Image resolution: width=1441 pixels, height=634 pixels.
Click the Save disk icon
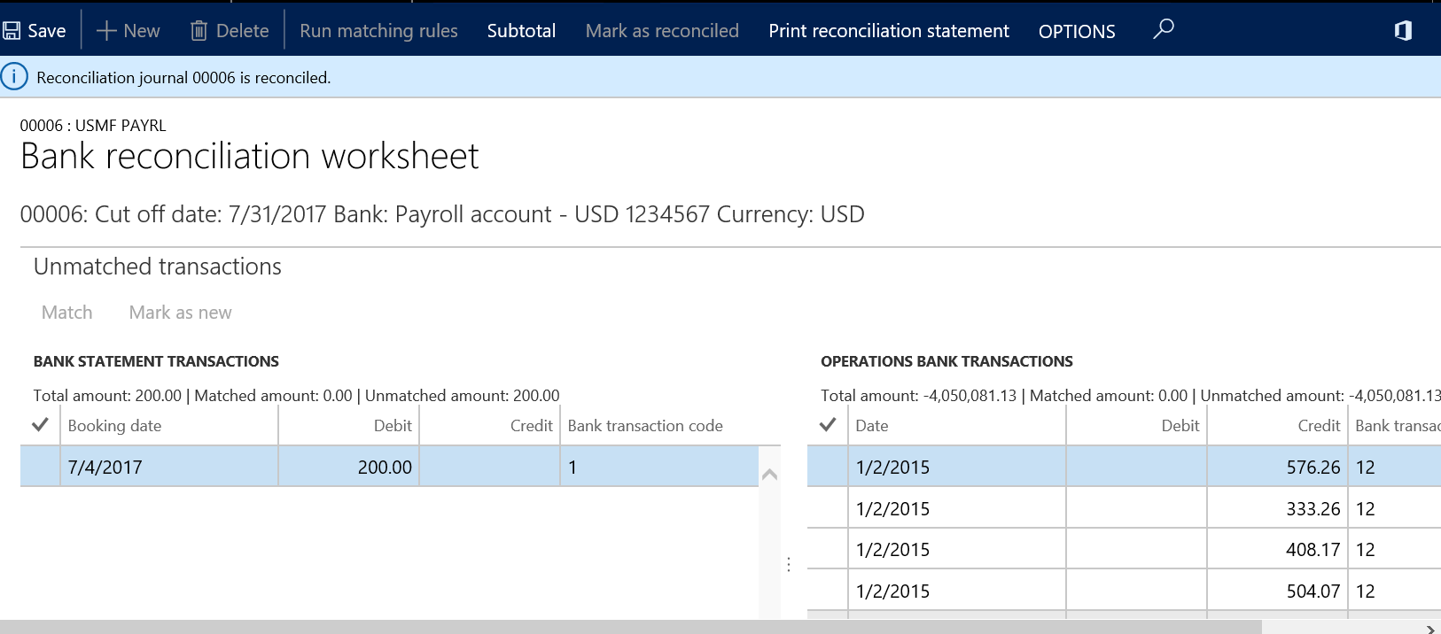click(12, 31)
